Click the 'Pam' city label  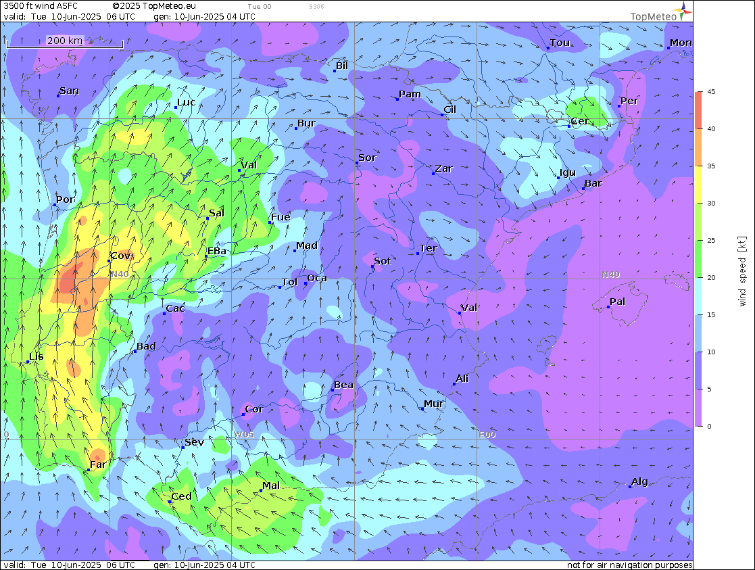click(x=410, y=94)
